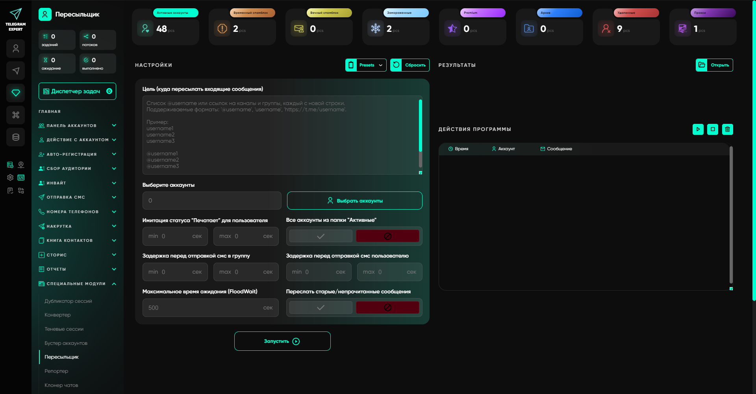Click the FloodWait maximum wait time field
This screenshot has height=394, width=756.
pos(205,308)
